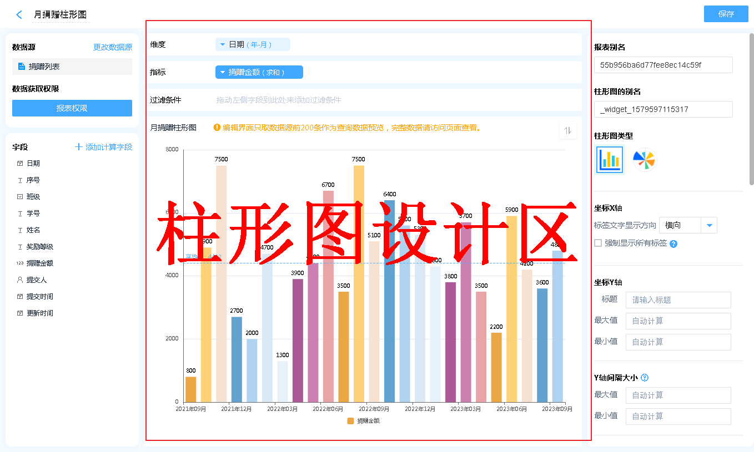Click the right panel vertical scrollbar
754x452 pixels.
(752, 111)
